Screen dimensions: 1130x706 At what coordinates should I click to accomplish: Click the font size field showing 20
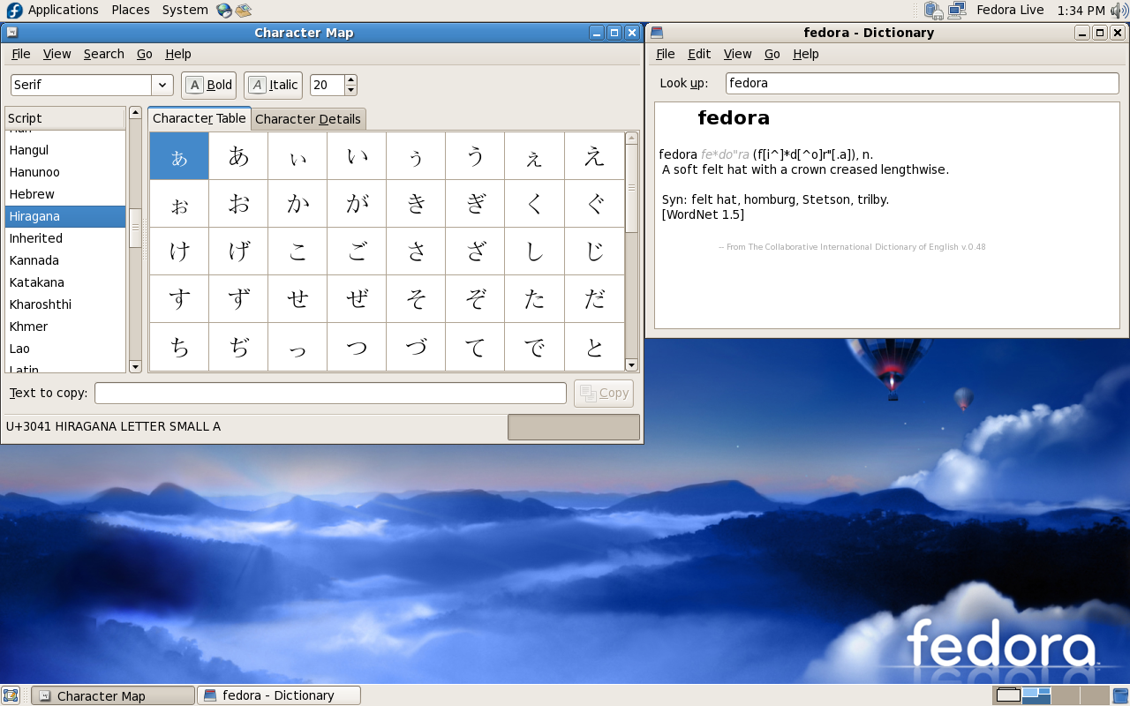click(327, 85)
